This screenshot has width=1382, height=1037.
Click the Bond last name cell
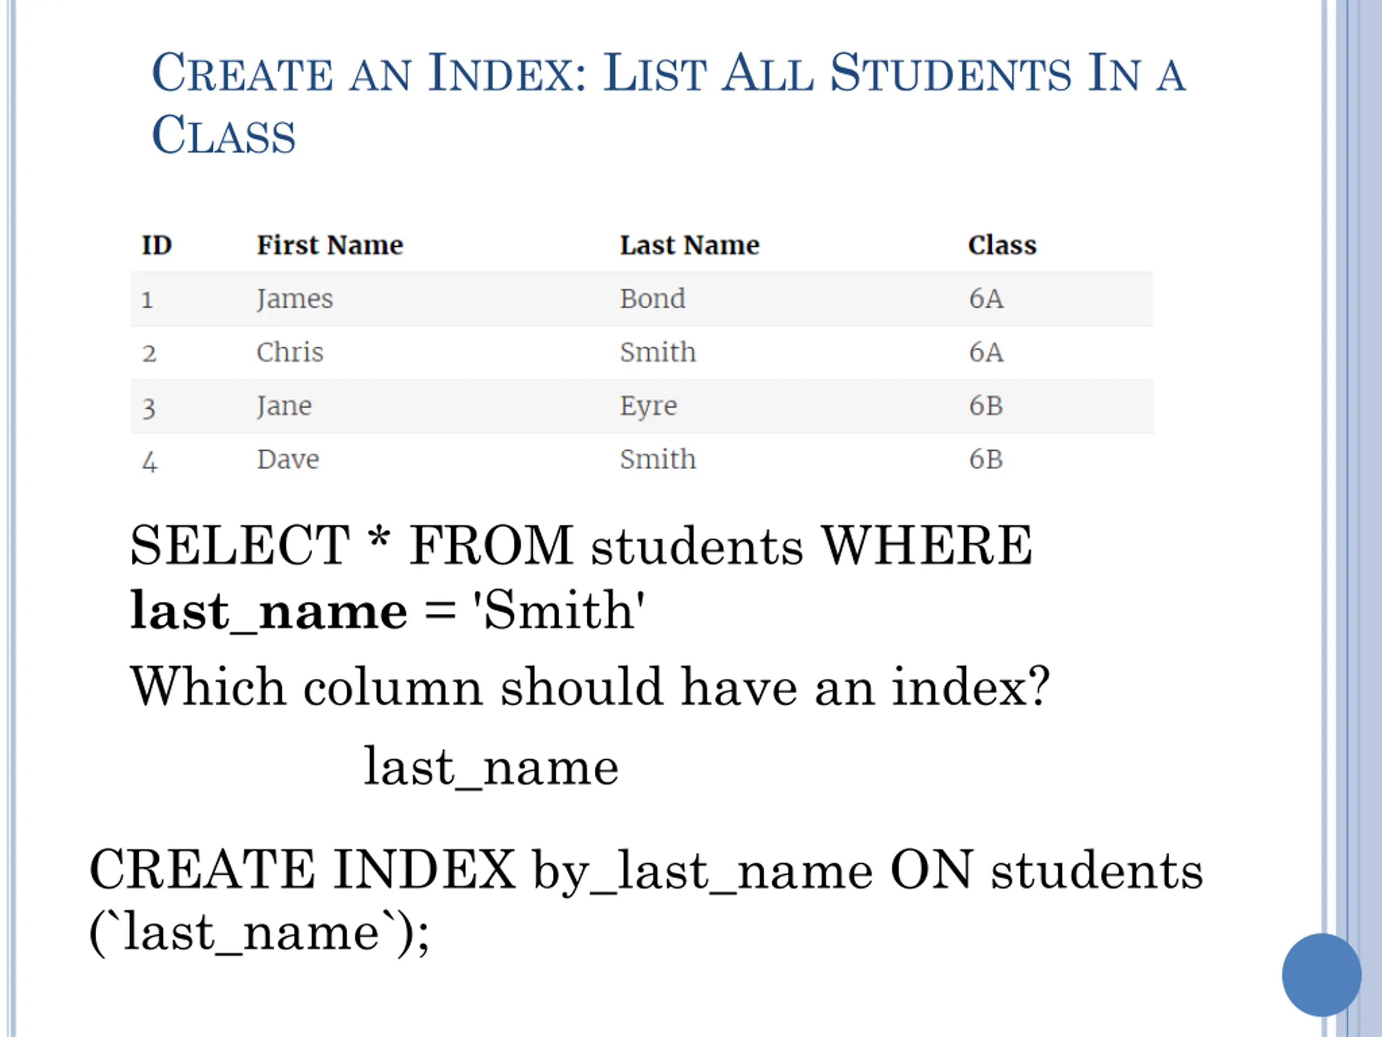coord(652,299)
